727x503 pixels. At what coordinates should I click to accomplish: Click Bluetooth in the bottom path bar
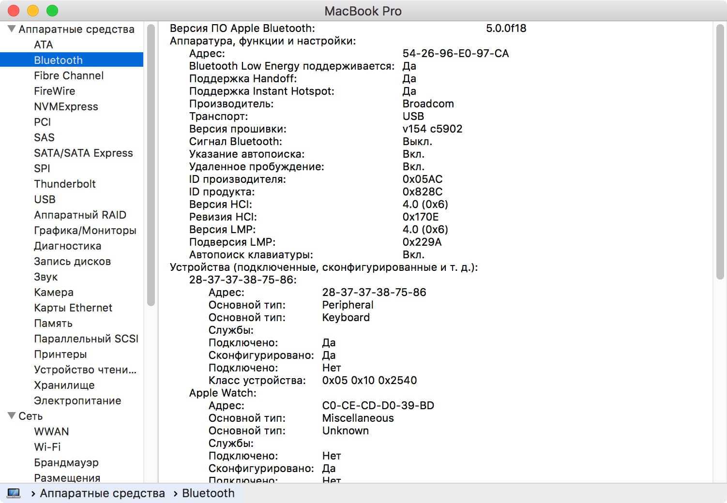coord(208,493)
